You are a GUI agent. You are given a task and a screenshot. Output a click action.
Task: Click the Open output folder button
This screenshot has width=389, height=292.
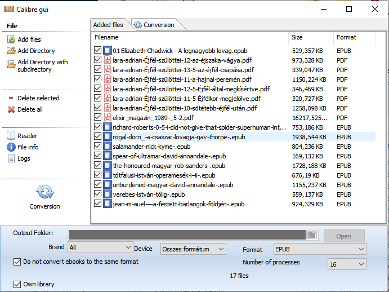click(344, 236)
